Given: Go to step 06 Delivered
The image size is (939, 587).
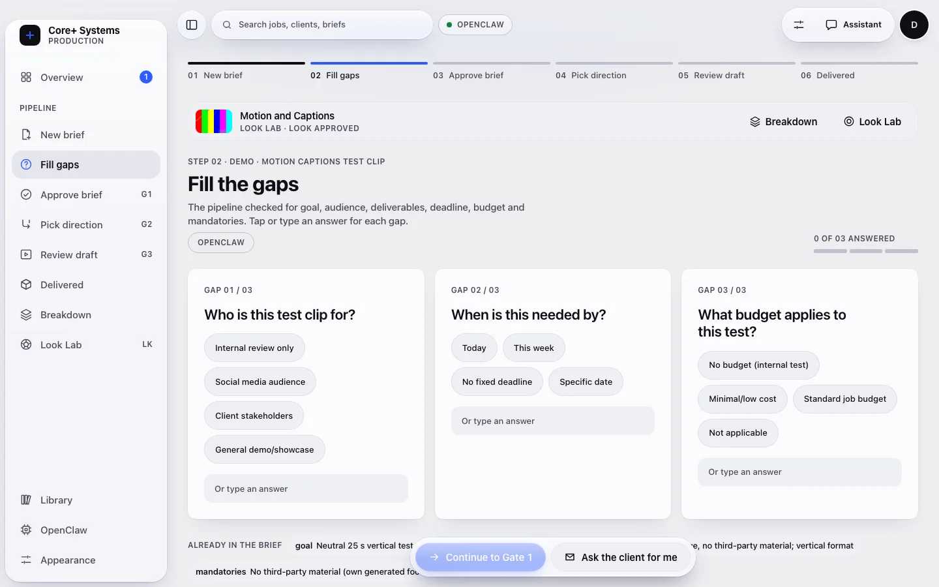Looking at the screenshot, I should 859,71.
